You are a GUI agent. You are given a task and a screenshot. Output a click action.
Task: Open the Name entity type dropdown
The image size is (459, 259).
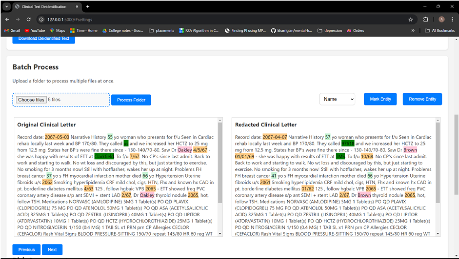337,99
